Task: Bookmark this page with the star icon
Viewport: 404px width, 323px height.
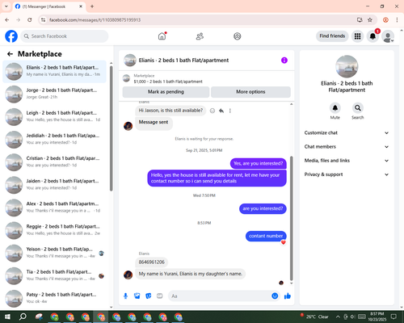Action: [370, 20]
